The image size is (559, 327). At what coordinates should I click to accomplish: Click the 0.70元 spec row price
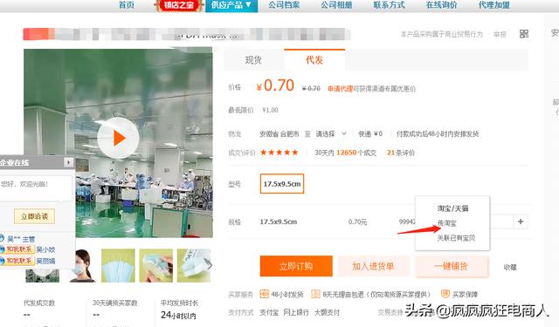(357, 221)
